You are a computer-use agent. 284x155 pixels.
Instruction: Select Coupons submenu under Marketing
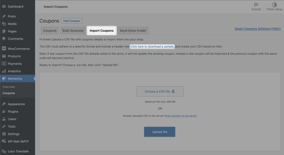pos(9,93)
